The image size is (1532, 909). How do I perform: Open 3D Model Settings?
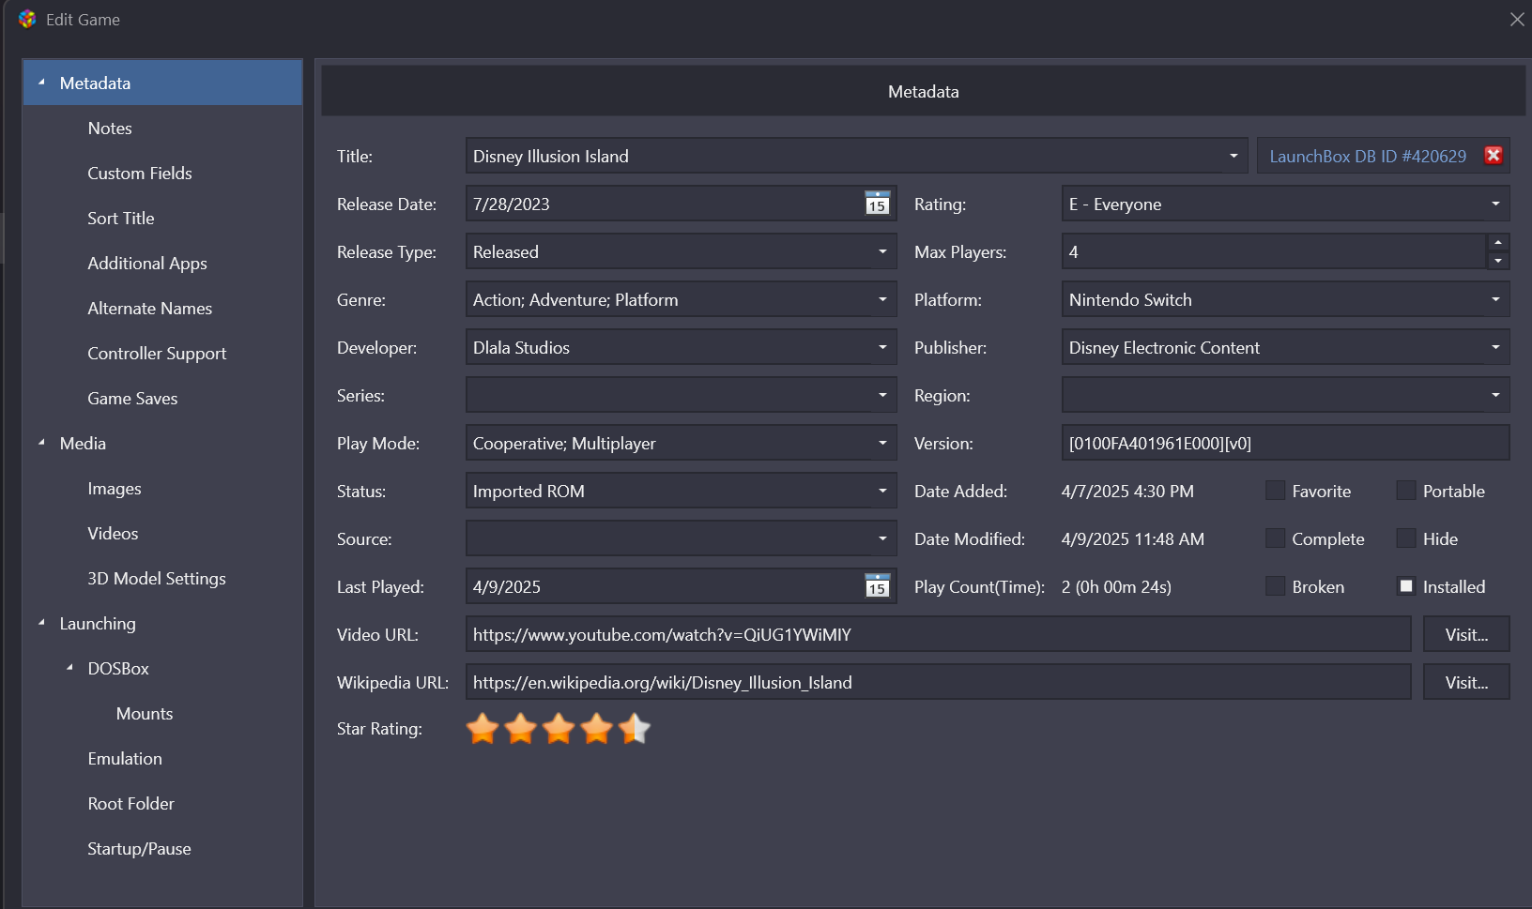157,578
